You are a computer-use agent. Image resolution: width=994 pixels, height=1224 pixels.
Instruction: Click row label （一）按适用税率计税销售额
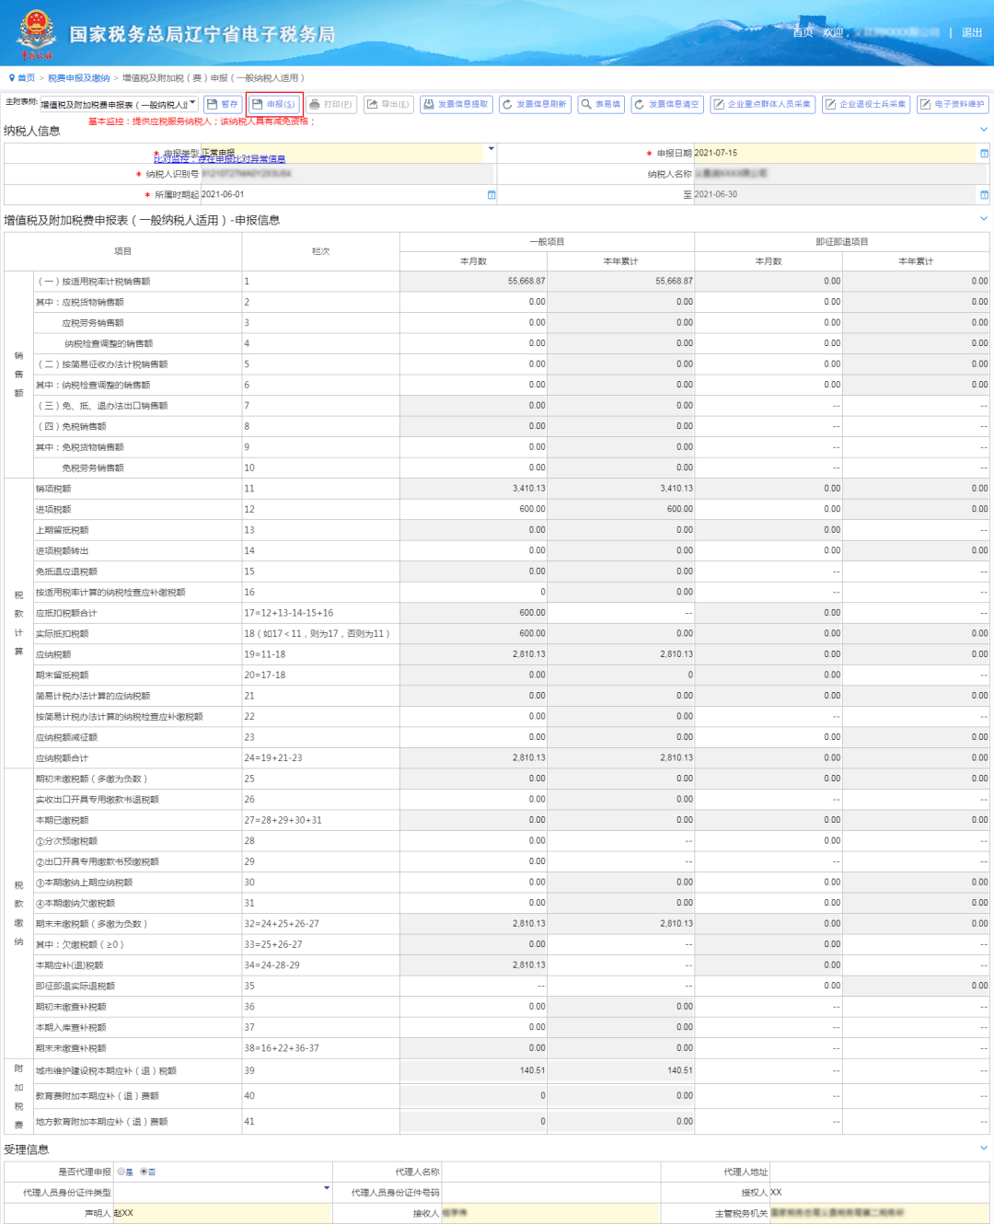tap(93, 282)
